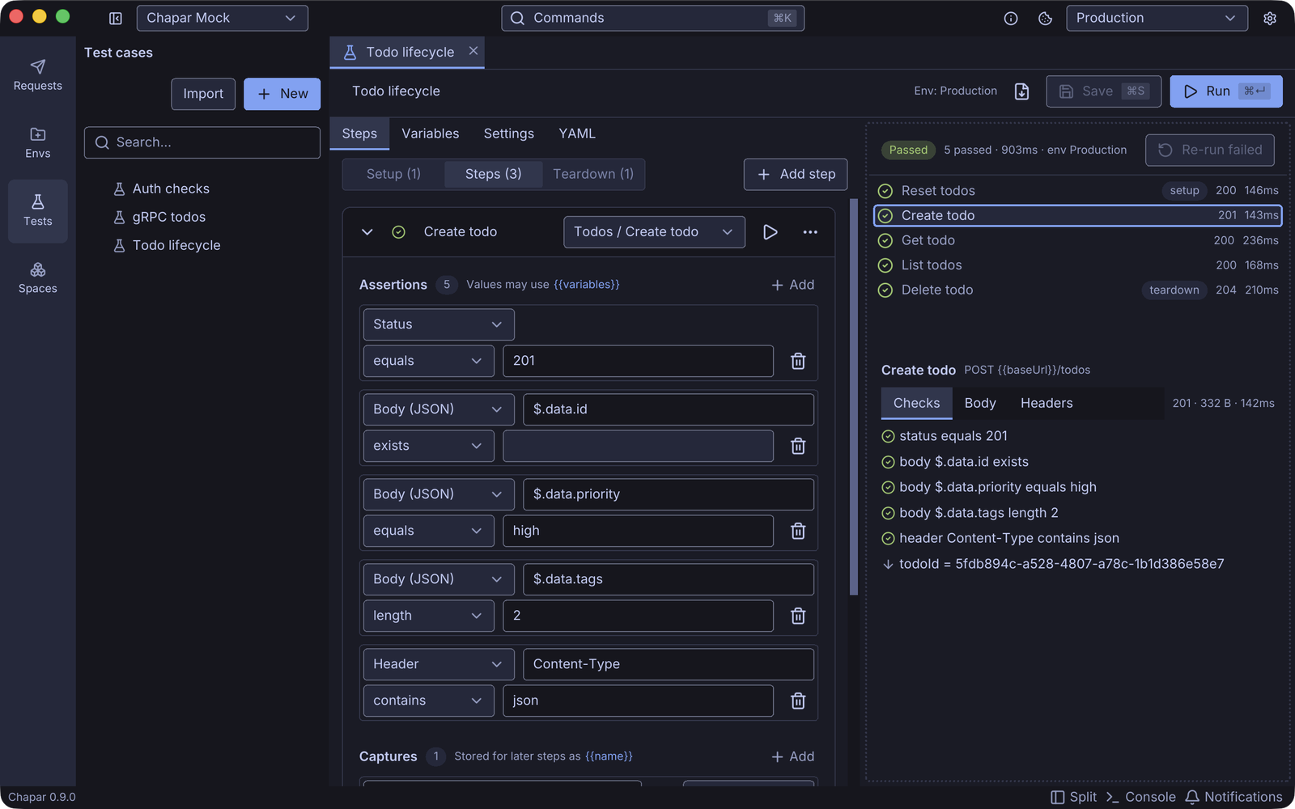1295x809 pixels.
Task: Open the Headers tab in results
Action: (x=1047, y=403)
